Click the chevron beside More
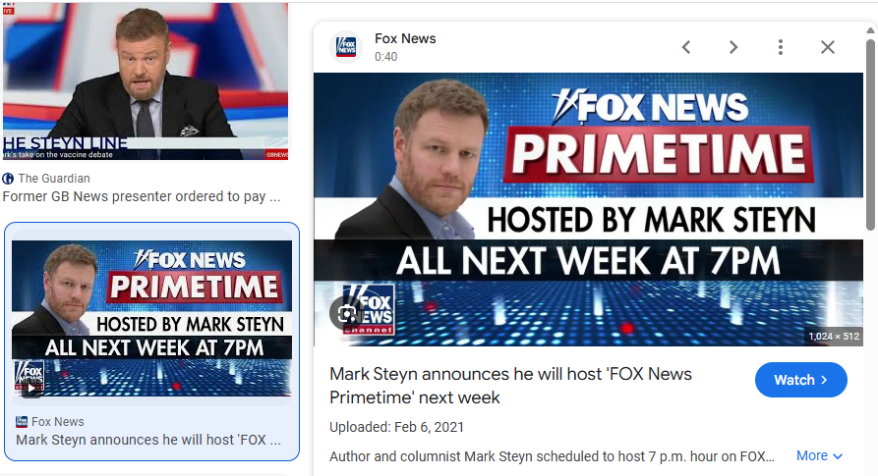The image size is (878, 476). coord(838,456)
